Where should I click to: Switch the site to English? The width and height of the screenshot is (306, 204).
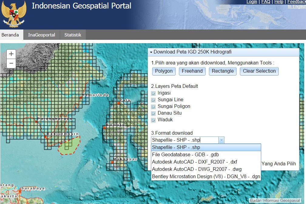pyautogui.click(x=296, y=6)
